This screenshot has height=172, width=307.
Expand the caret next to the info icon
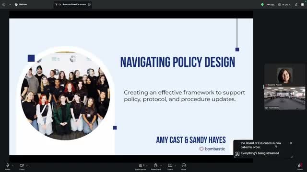tap(10, 4)
